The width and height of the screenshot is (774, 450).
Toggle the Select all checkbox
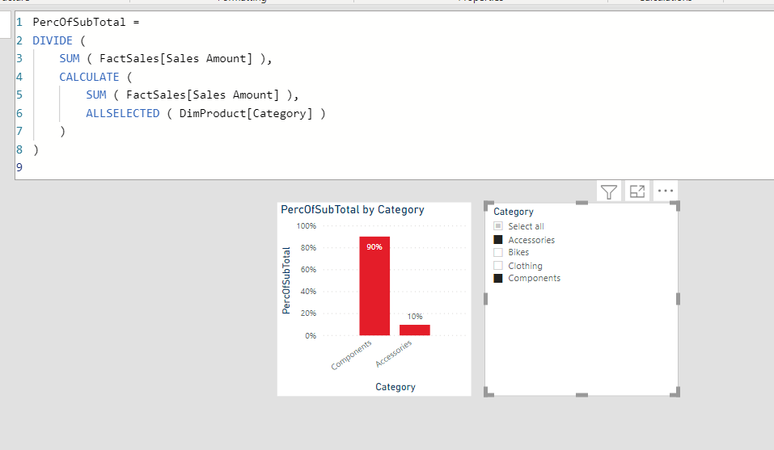[x=498, y=225]
